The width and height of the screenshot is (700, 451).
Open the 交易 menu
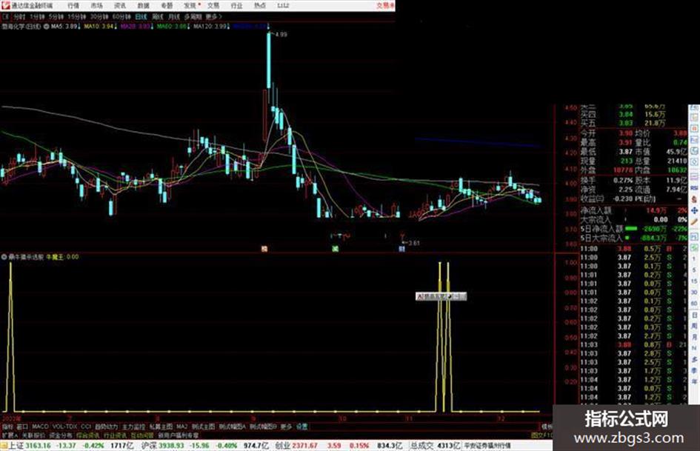[213, 6]
